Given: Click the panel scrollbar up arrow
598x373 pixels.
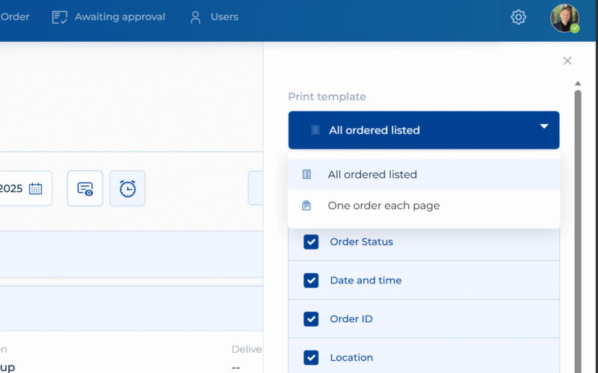Looking at the screenshot, I should click(578, 84).
